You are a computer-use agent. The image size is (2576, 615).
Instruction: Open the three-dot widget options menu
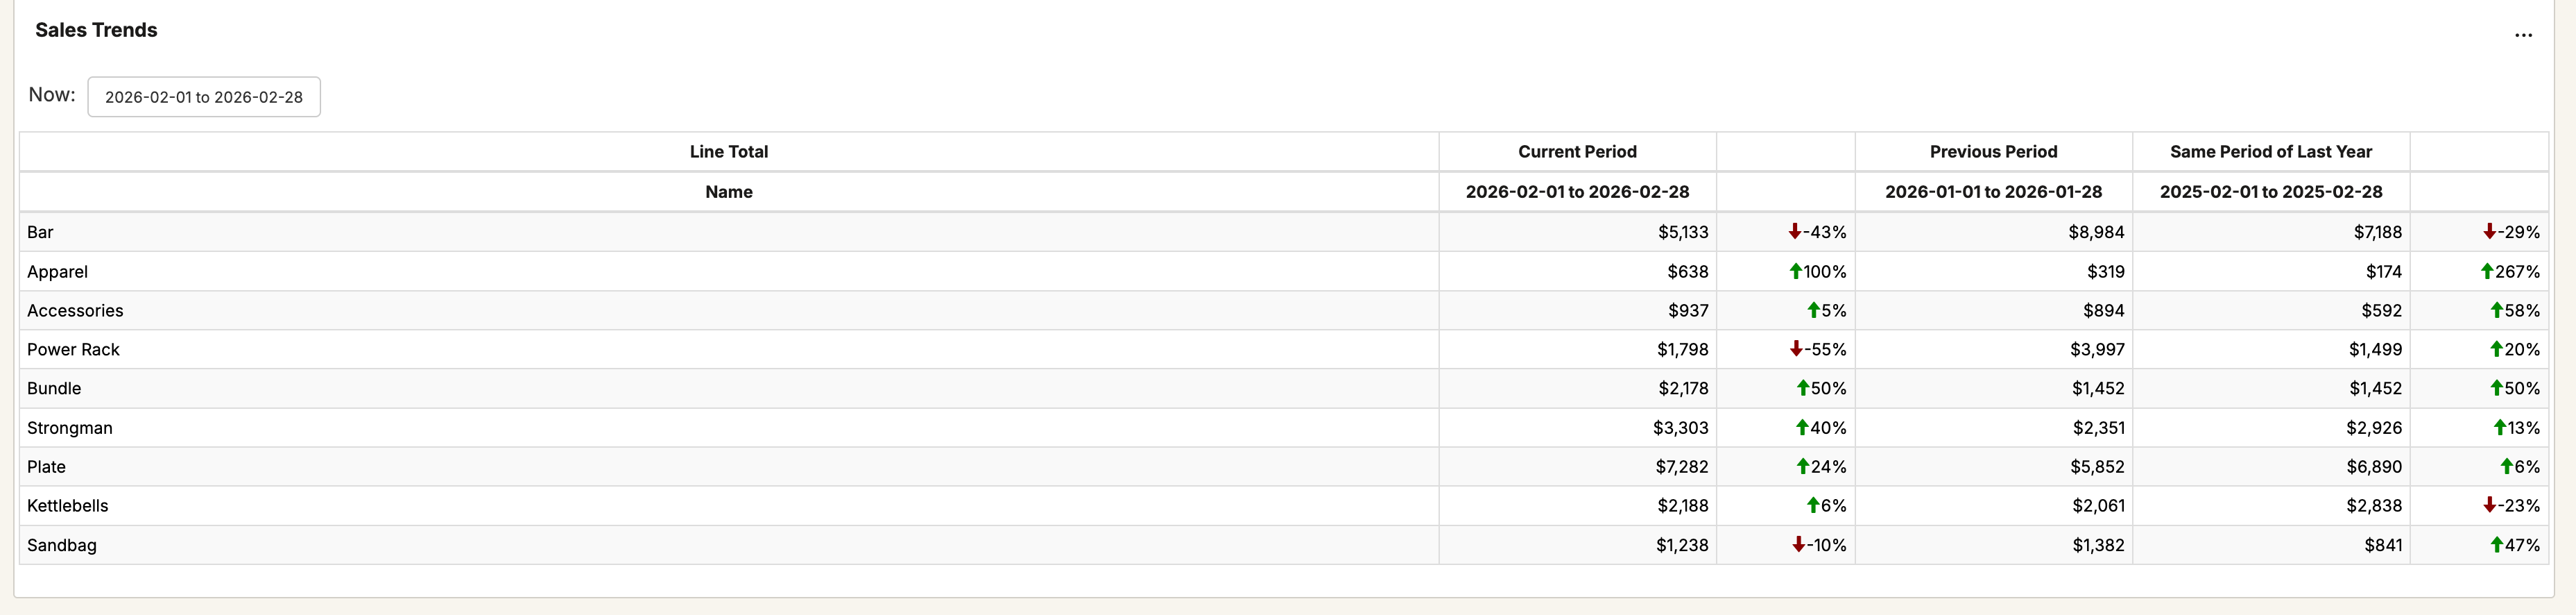(x=2523, y=35)
